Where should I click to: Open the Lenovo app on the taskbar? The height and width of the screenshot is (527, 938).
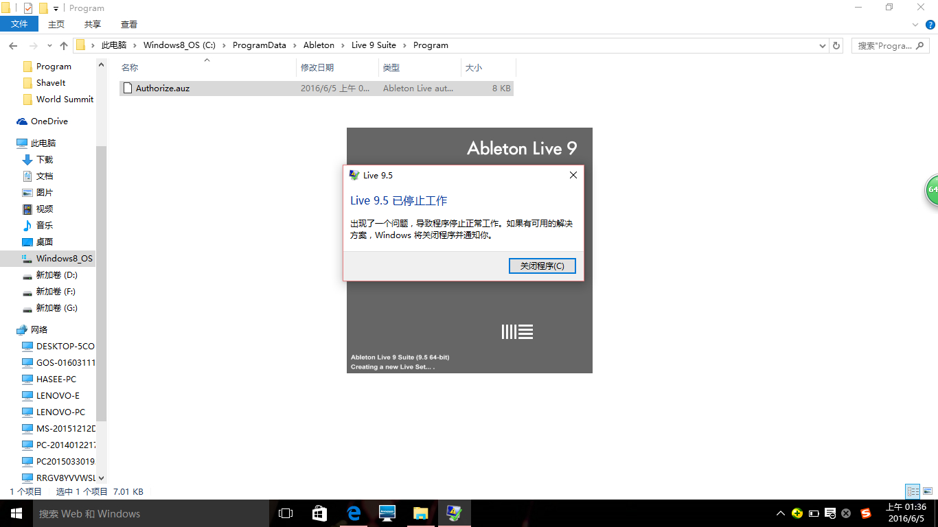coord(387,513)
